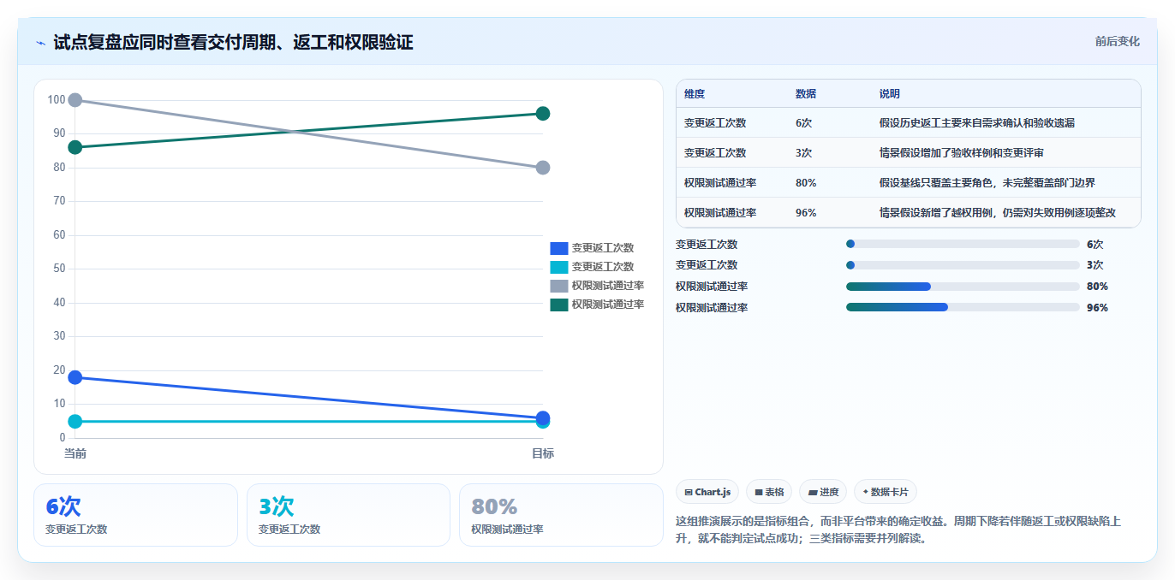Click the y-axis tick label 50
1175x580 pixels.
(x=59, y=269)
